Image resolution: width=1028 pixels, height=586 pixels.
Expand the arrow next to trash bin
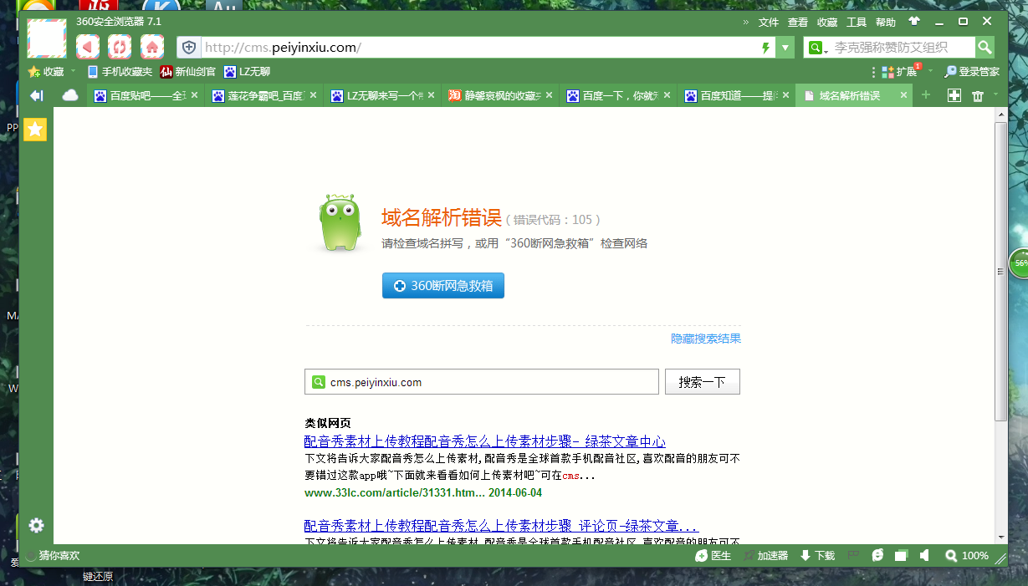pos(995,94)
